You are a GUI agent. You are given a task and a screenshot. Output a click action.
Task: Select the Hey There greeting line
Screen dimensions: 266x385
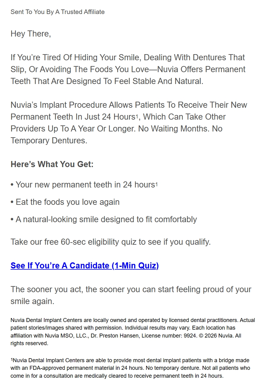tap(31, 34)
